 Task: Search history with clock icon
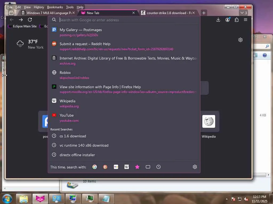click(158, 167)
